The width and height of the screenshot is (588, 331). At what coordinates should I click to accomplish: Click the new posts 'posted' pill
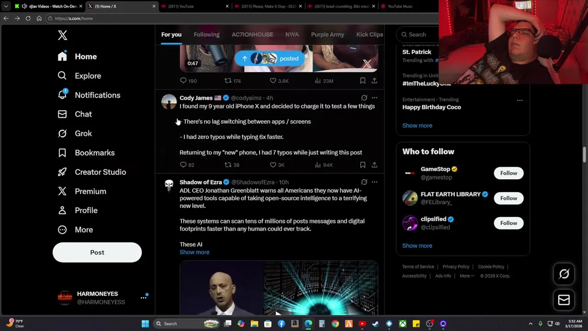[x=270, y=58]
